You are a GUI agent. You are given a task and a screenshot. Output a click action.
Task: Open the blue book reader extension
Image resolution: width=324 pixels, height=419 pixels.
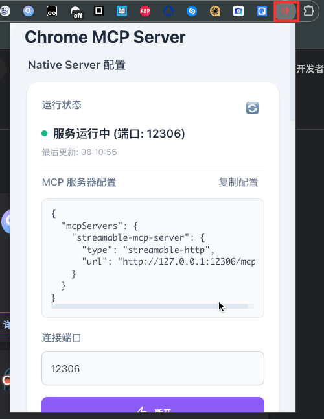122,11
